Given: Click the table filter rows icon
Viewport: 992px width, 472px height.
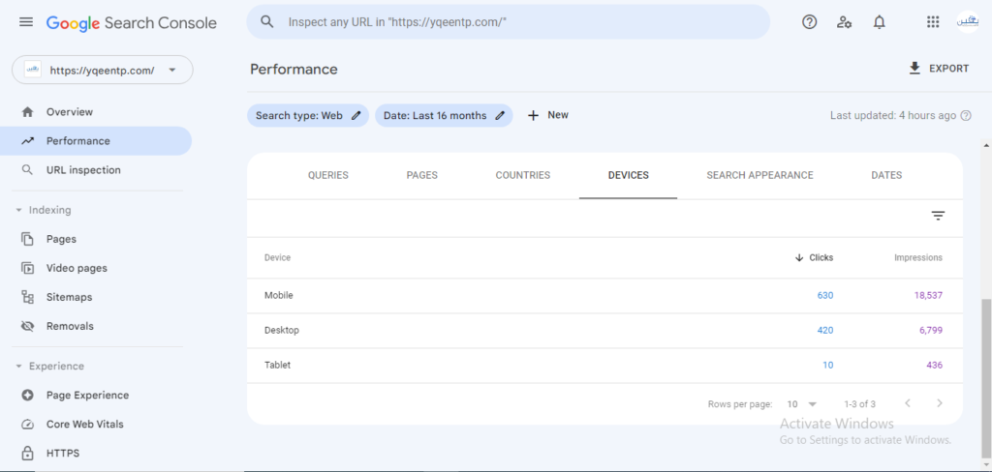Looking at the screenshot, I should click(938, 216).
